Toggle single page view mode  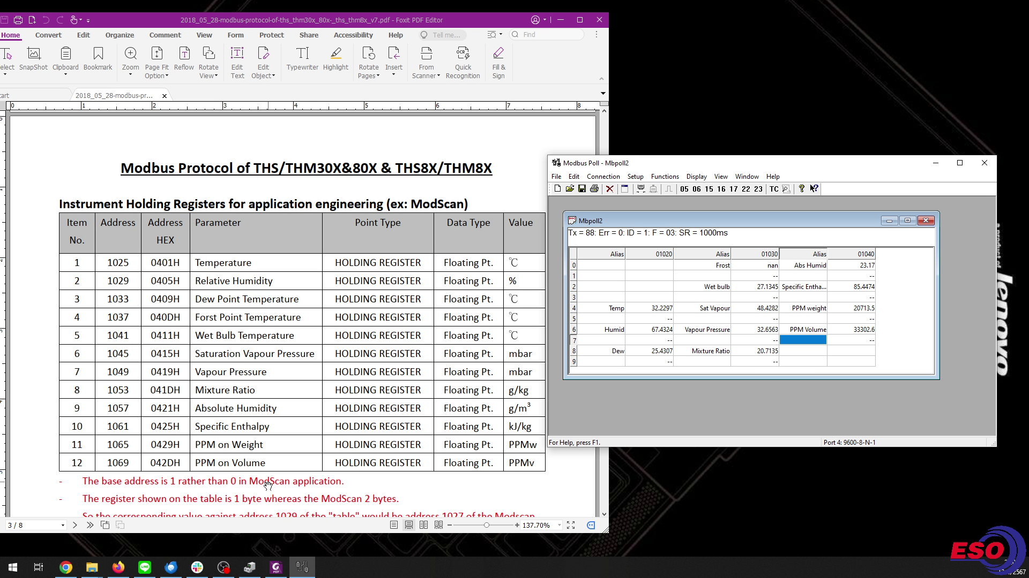(x=394, y=525)
